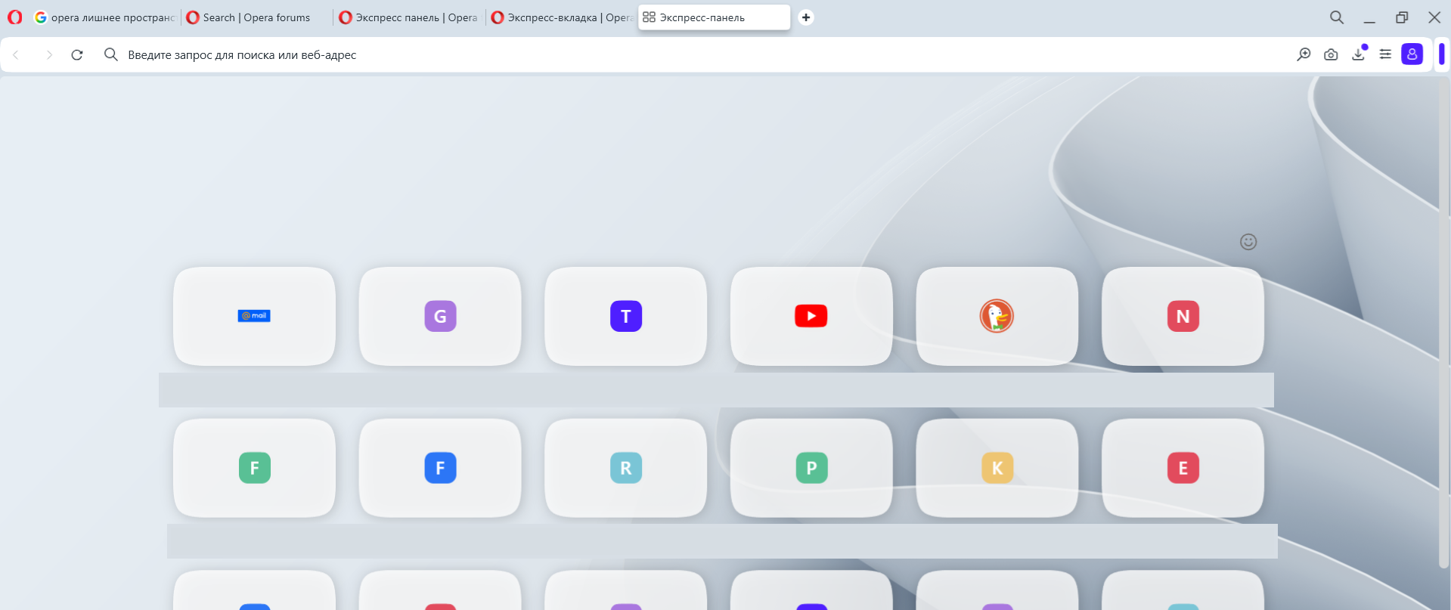
Task: Open the Easy setup sliders icon
Action: tap(1385, 54)
